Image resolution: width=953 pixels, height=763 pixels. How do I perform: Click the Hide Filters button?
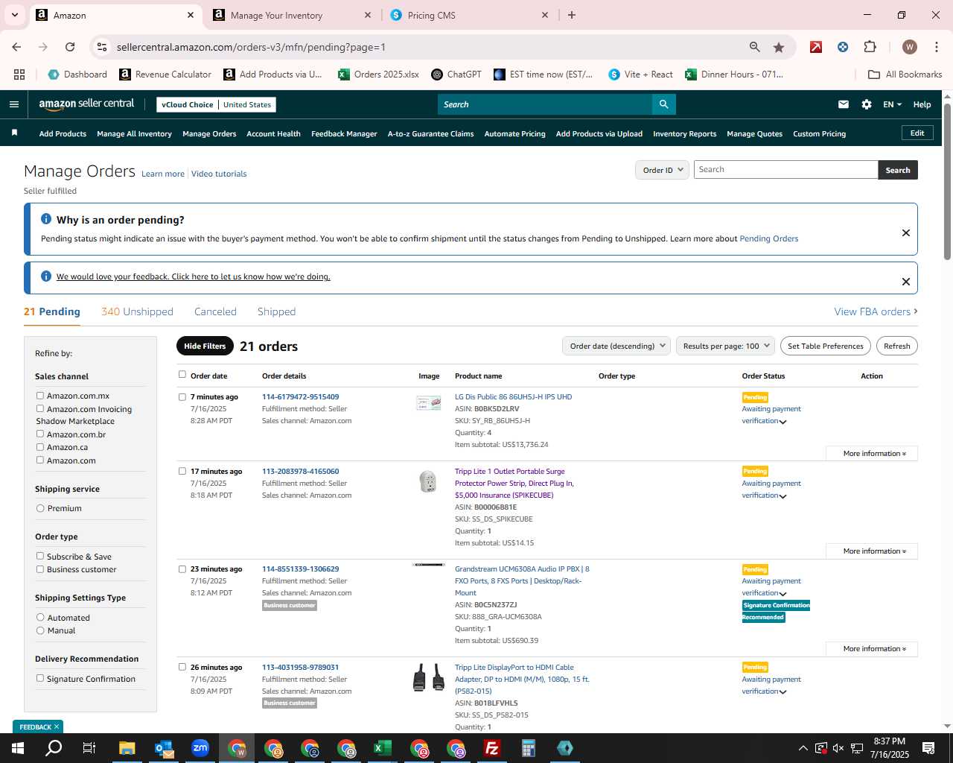point(205,346)
